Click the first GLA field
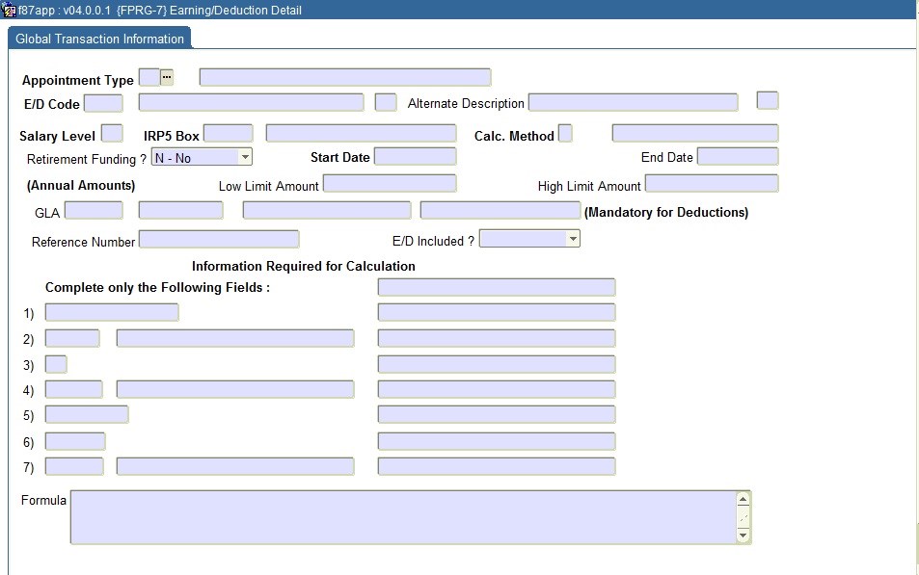Image resolution: width=919 pixels, height=575 pixels. tap(94, 210)
